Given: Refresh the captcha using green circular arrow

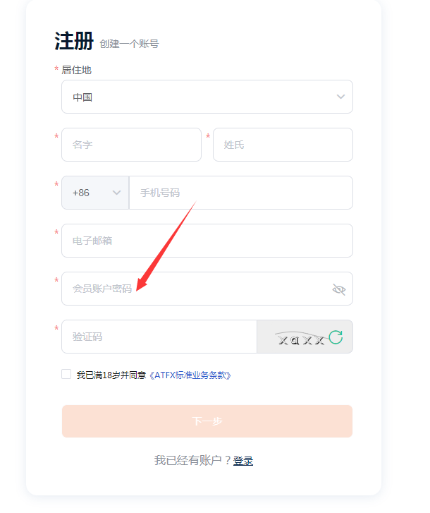Looking at the screenshot, I should tap(336, 337).
